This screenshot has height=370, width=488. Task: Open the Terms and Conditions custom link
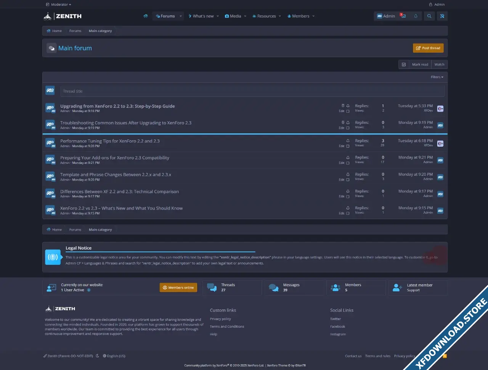pos(227,327)
